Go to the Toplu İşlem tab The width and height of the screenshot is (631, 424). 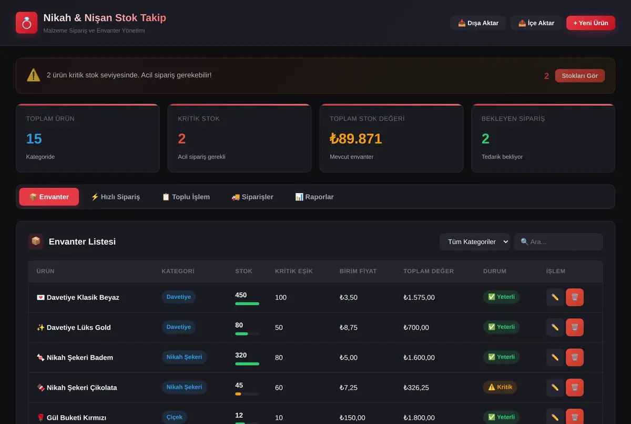click(x=186, y=197)
